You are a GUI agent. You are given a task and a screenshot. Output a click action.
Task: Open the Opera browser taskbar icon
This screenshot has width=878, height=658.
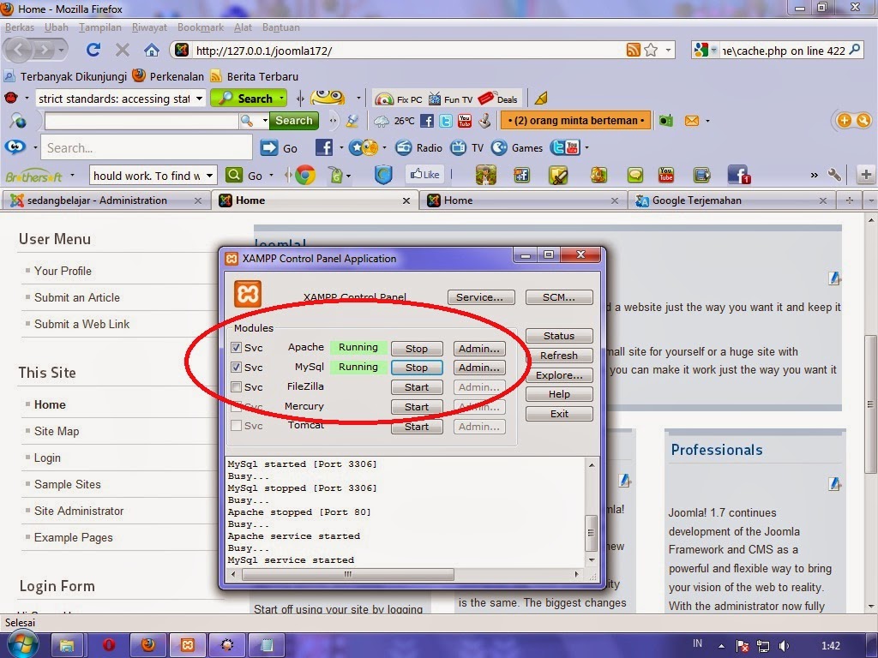[109, 645]
